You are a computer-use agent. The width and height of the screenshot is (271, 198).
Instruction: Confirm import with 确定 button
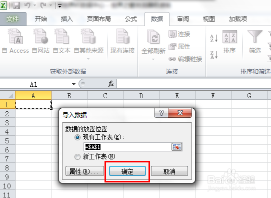click(127, 171)
